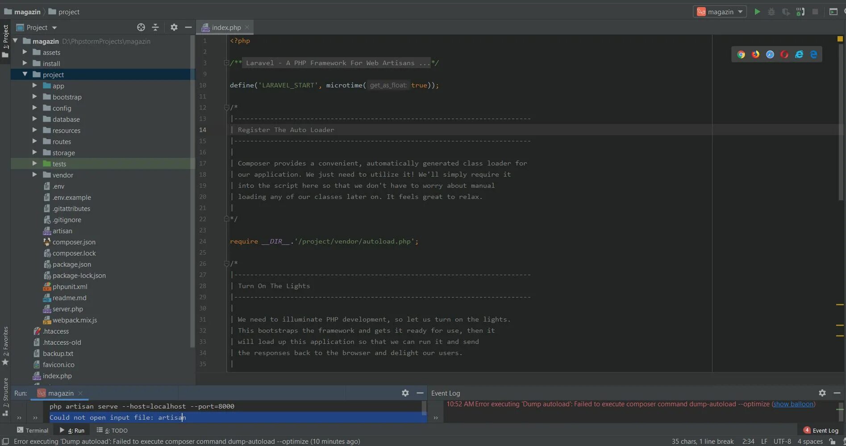Click the show balloon link
The width and height of the screenshot is (846, 446).
793,404
